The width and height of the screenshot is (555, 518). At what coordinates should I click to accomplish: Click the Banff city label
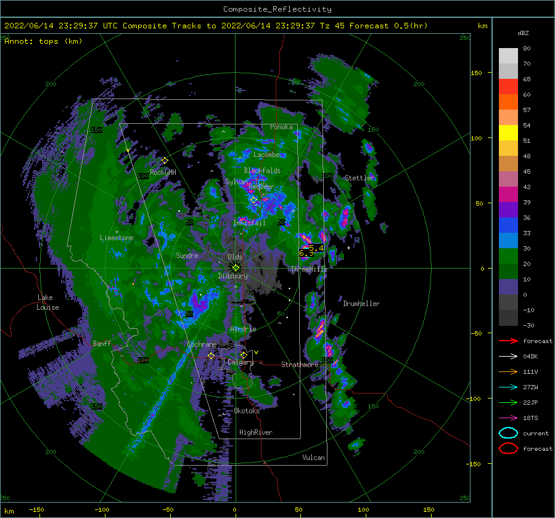(x=102, y=343)
